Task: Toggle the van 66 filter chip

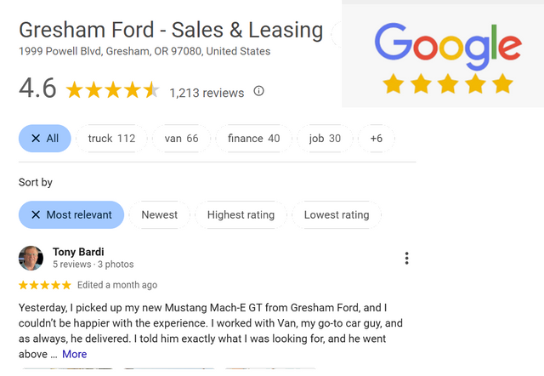Action: (x=181, y=139)
